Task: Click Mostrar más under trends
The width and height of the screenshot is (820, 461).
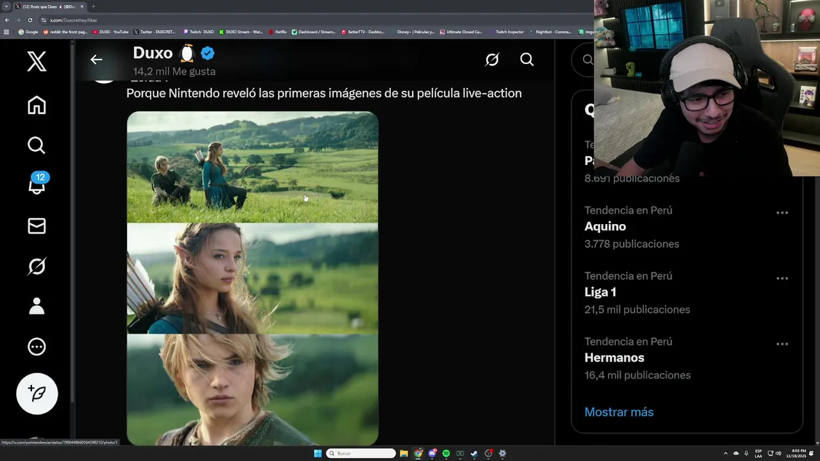Action: [x=619, y=412]
